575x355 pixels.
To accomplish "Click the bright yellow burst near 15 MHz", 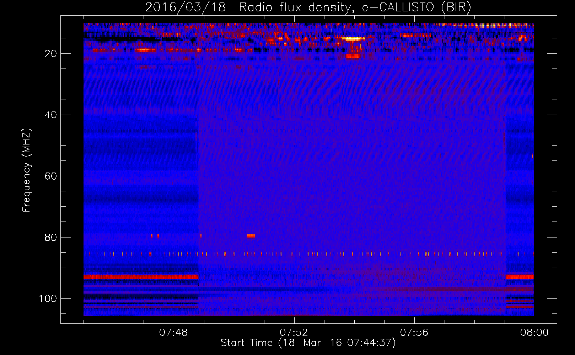I will 353,38.
